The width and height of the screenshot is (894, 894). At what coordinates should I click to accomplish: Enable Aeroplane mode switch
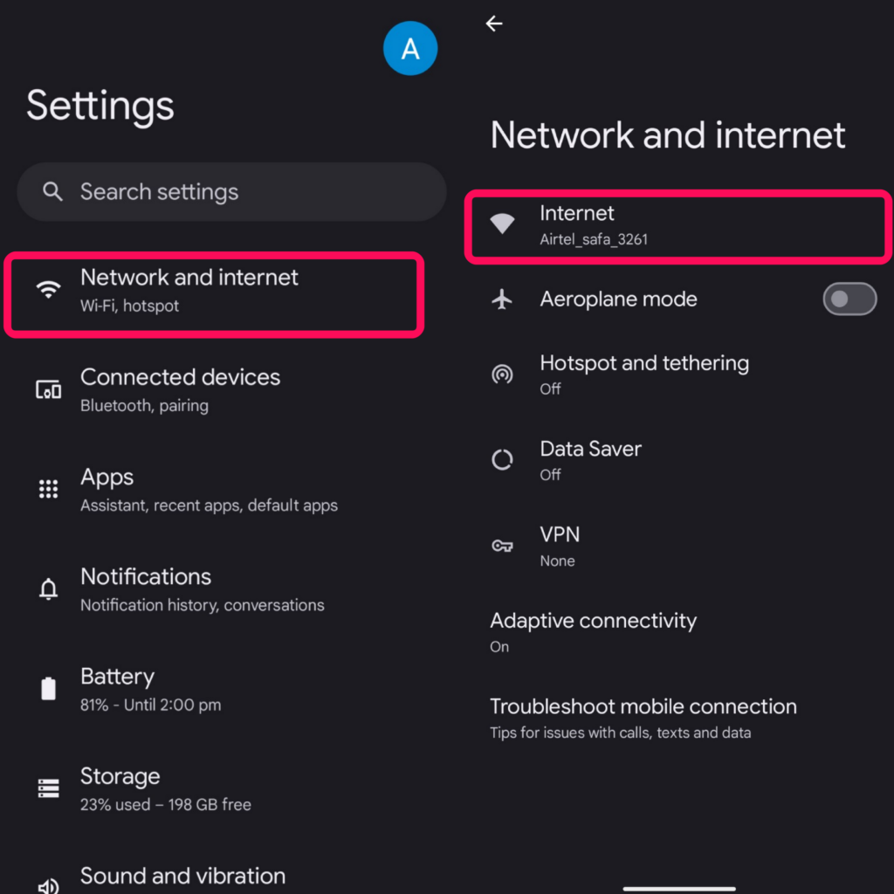coord(849,299)
